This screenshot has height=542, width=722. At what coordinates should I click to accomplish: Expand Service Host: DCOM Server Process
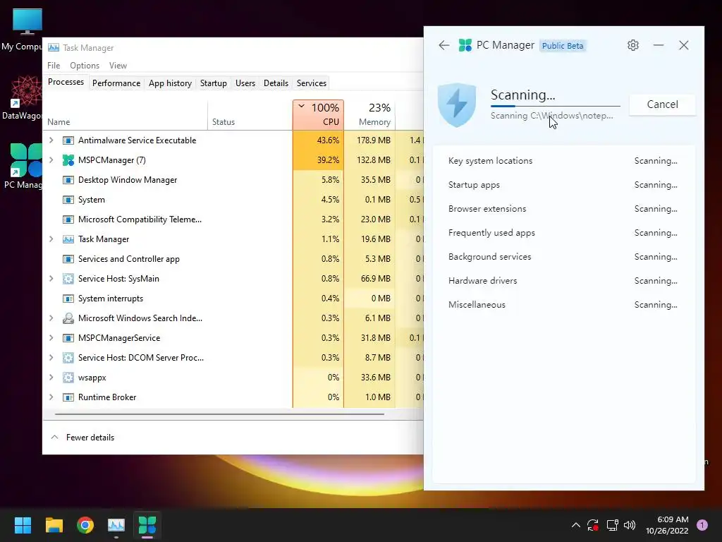coord(51,358)
